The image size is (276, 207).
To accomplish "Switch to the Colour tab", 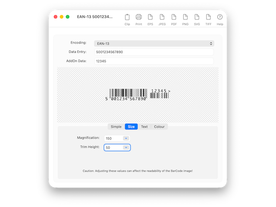I will tap(159, 127).
